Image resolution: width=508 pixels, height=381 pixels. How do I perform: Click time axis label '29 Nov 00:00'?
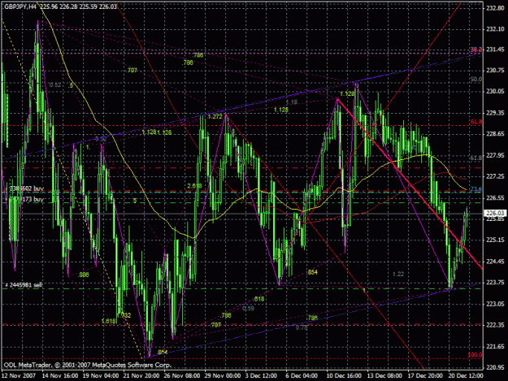(223, 376)
